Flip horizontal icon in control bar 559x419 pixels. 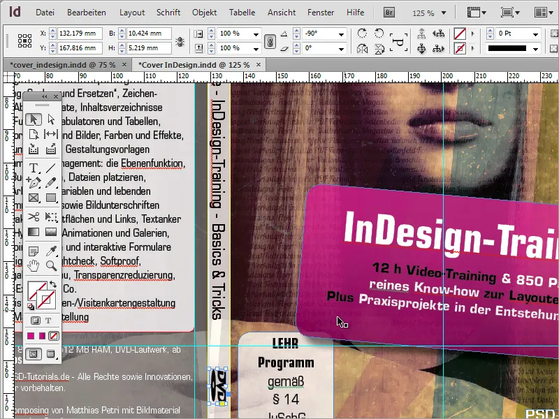click(362, 48)
